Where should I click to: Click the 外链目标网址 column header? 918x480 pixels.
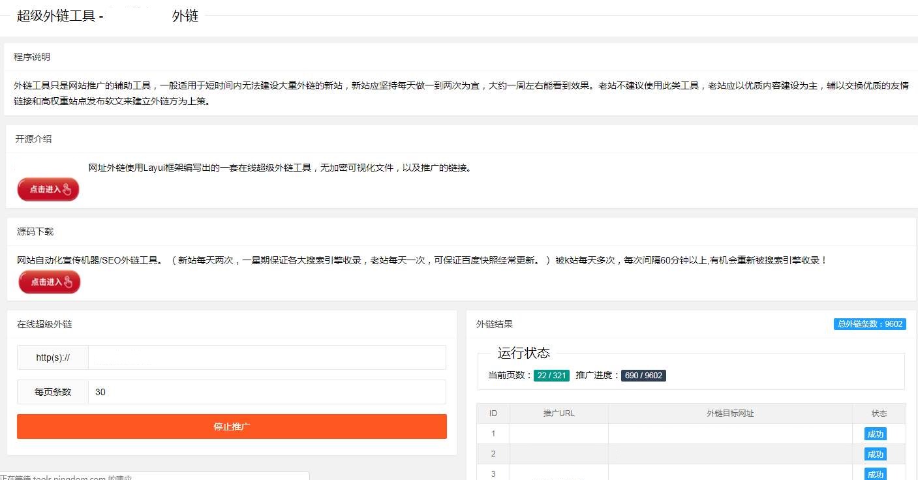[x=729, y=413]
